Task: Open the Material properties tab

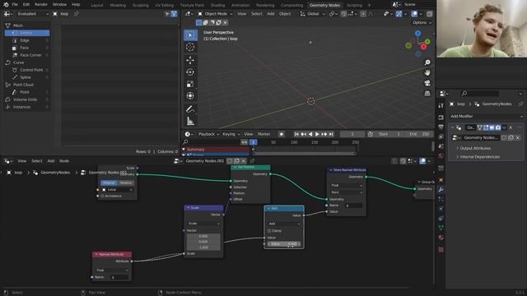Action: tap(441, 238)
